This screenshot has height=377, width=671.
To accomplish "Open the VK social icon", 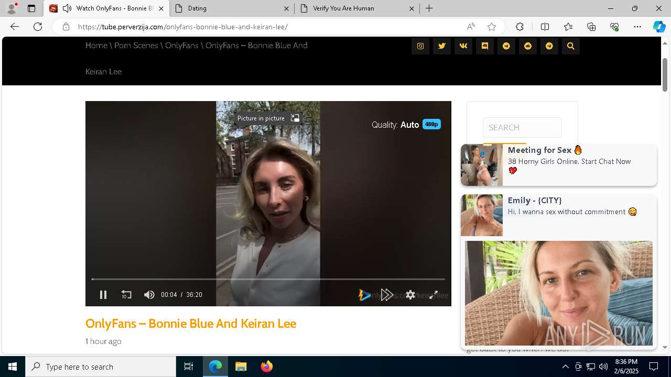I will (x=463, y=46).
